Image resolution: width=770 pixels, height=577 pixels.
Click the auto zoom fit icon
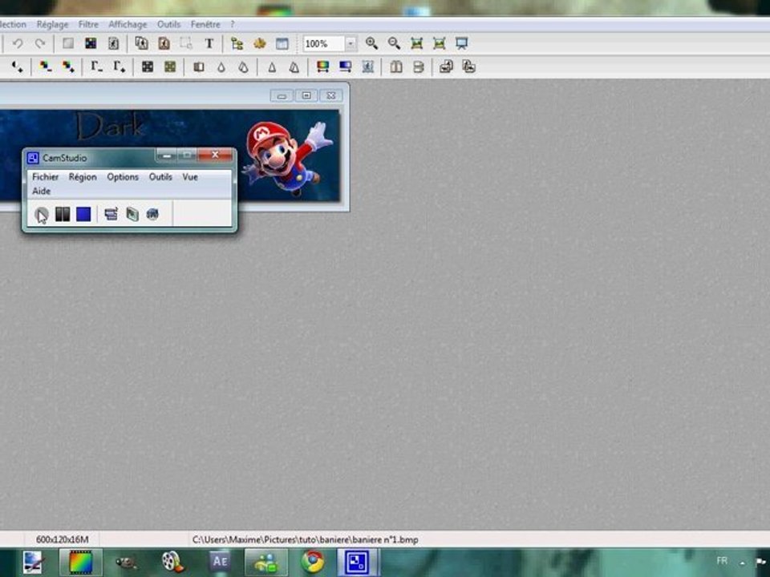tap(439, 43)
